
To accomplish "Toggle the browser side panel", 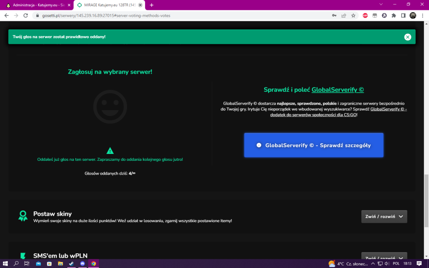I will (403, 15).
